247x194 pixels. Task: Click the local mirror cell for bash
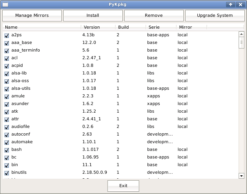183,149
